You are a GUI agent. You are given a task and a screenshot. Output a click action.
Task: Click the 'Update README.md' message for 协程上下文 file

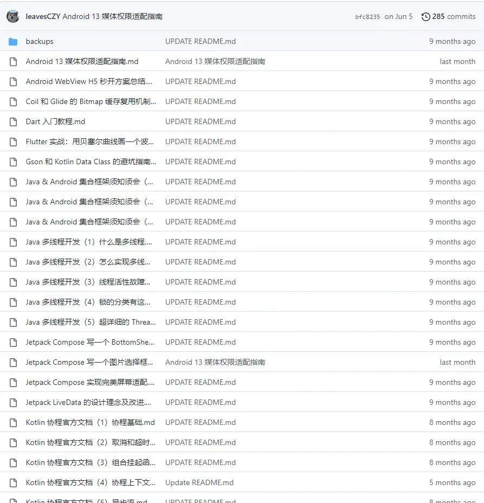pos(201,482)
